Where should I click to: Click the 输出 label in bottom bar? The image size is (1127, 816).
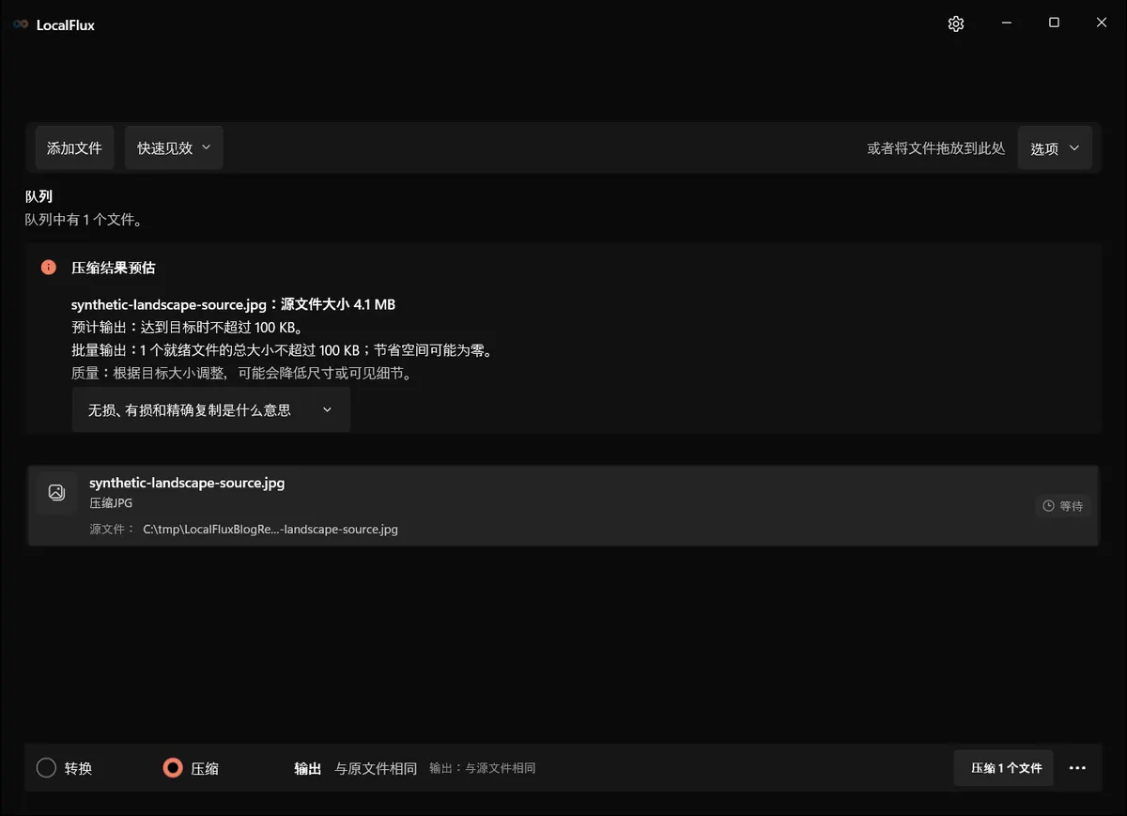pos(308,768)
